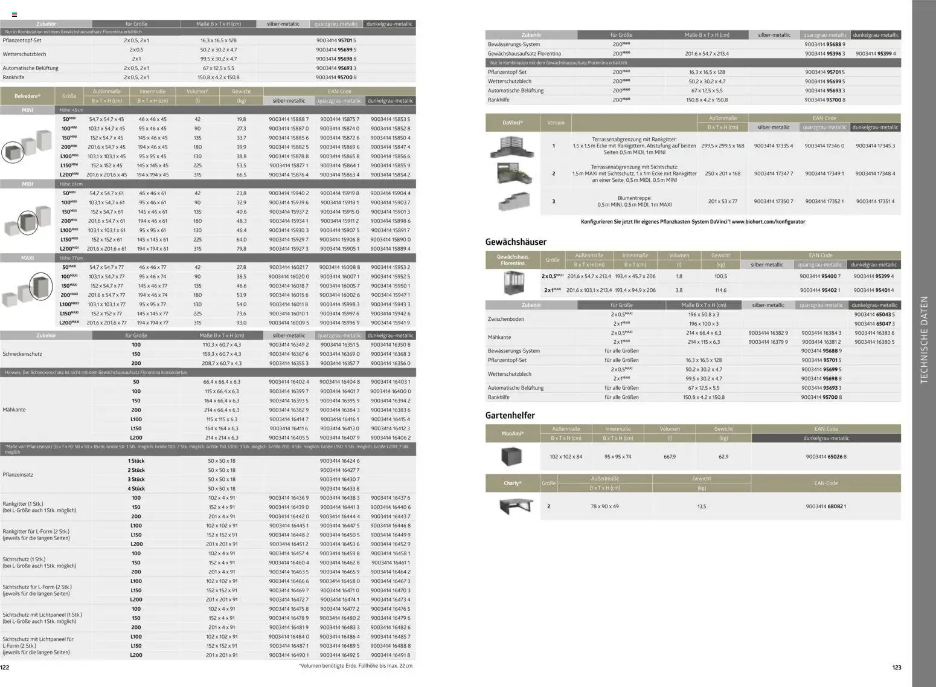Click the DaVinci Blumentreppe stairs thumbnail

513,201
